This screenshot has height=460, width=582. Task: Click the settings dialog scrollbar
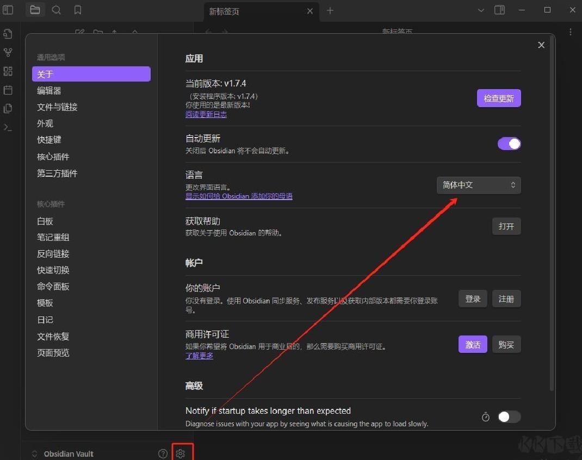pos(552,213)
